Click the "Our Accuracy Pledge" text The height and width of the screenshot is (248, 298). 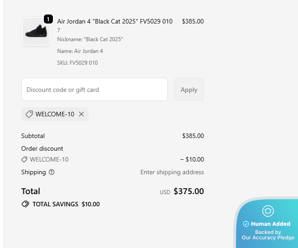268,238
